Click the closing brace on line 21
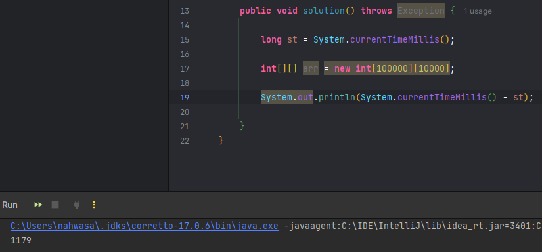The image size is (542, 252). pyautogui.click(x=242, y=126)
